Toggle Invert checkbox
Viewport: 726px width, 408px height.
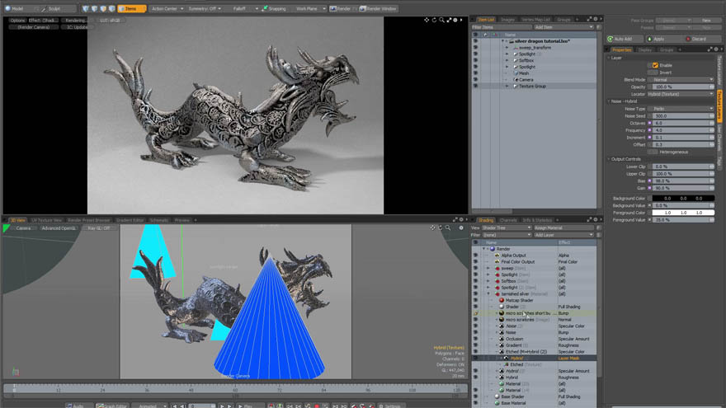tap(653, 73)
